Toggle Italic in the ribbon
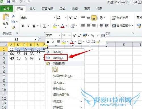Viewport: 142px width, 109px height. click(x=29, y=26)
